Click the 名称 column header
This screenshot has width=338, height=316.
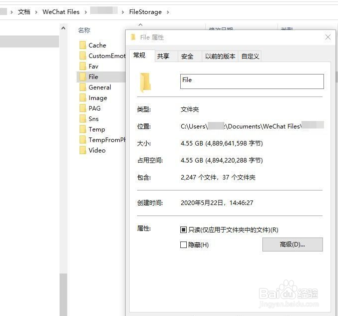84,30
